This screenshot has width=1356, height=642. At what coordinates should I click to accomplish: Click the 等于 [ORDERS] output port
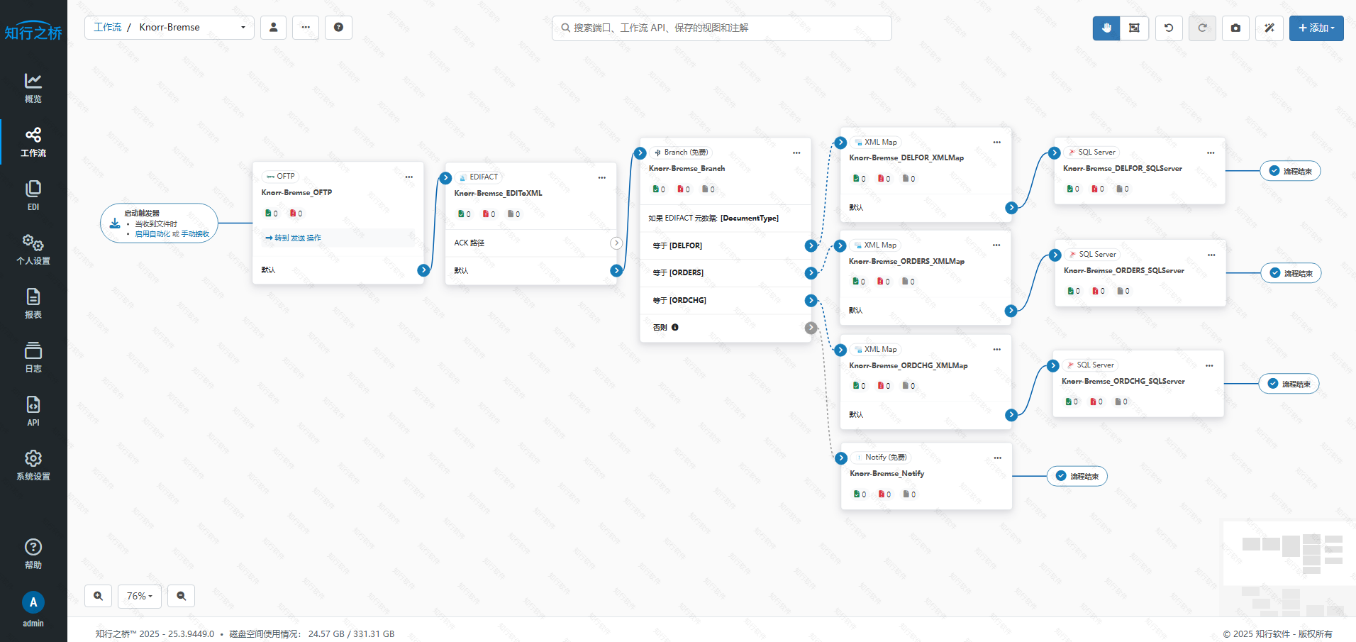click(811, 273)
